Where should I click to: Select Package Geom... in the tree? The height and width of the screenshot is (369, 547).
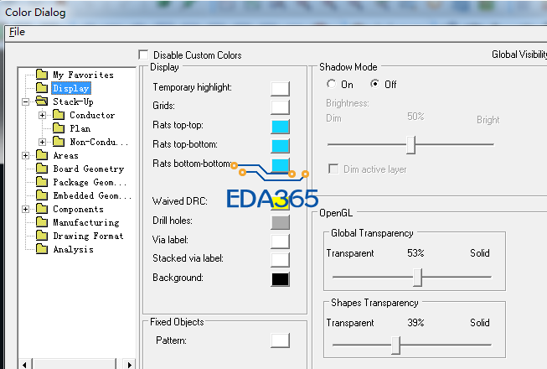(90, 182)
